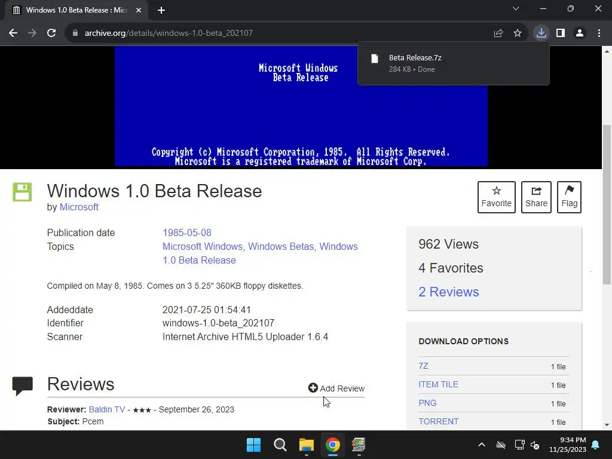
Task: Download the PNG file option
Action: click(427, 403)
